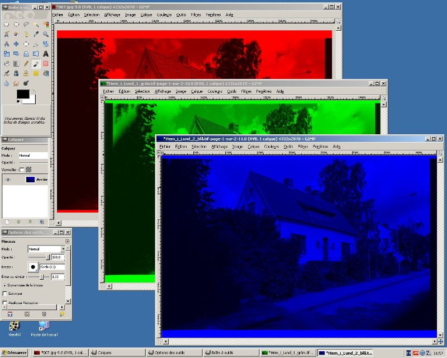Open Filtres menu in blue image window
This screenshot has height=358, width=447.
click(303, 146)
